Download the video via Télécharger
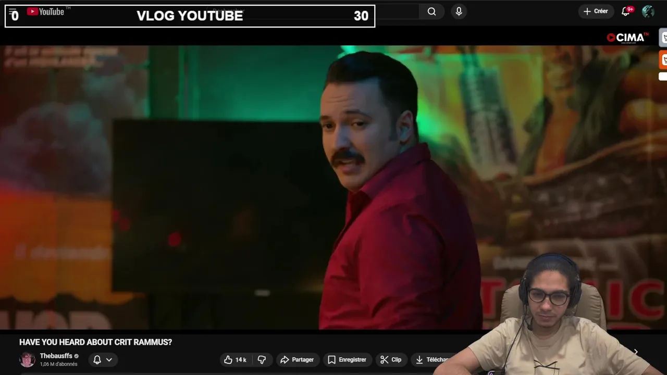The height and width of the screenshot is (375, 667). tap(433, 360)
